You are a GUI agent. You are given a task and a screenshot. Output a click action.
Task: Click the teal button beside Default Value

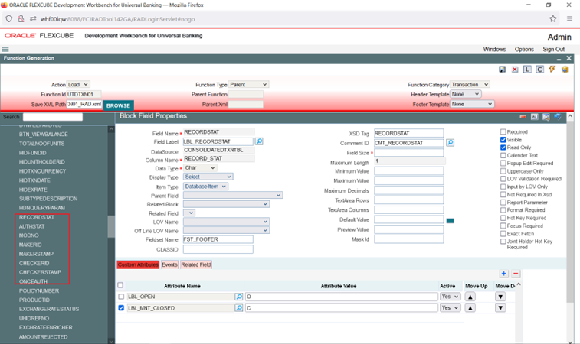[x=451, y=221]
